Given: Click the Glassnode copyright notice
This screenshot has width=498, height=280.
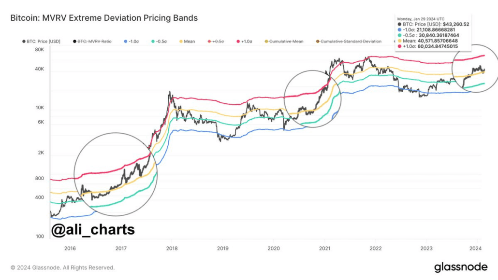Looking at the screenshot, I should pyautogui.click(x=63, y=267).
